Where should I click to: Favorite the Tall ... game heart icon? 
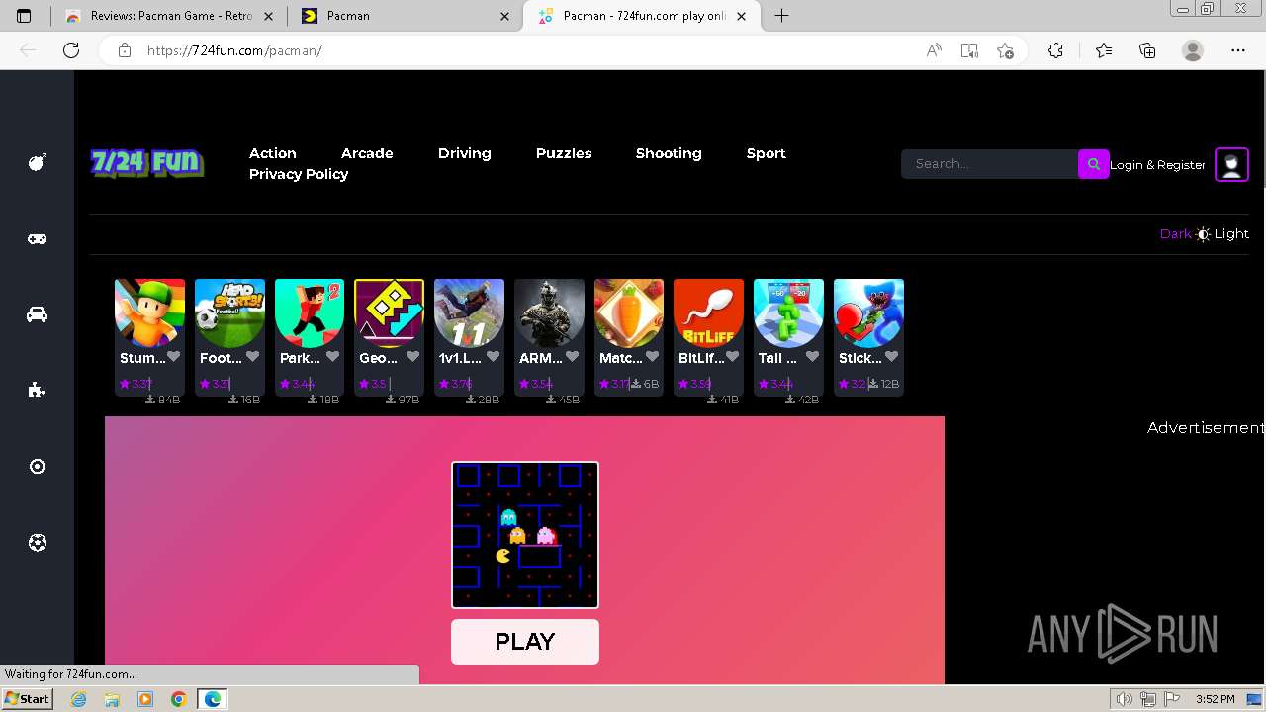pyautogui.click(x=812, y=357)
